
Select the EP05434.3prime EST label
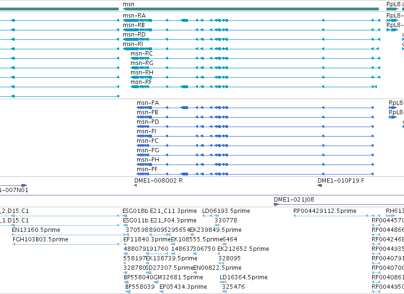[x=183, y=287]
